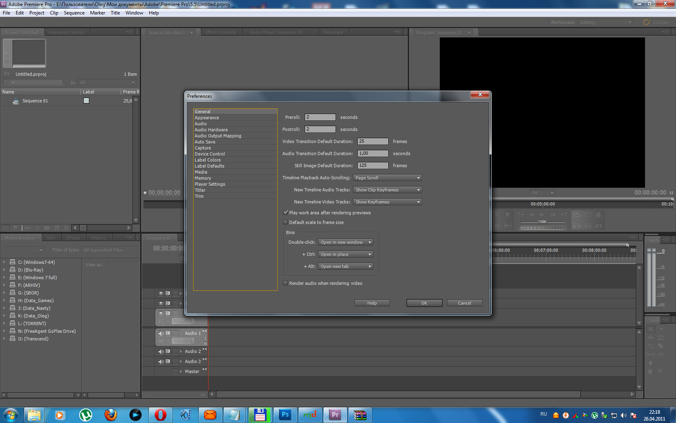Click Step Forward in Program monitor

[553, 215]
